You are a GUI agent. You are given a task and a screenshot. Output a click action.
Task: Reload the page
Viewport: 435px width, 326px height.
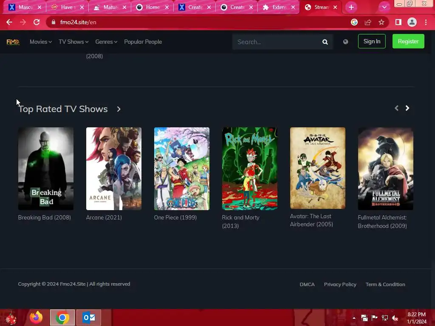point(37,22)
